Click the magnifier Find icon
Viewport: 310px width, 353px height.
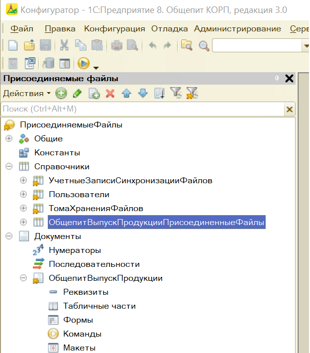click(x=204, y=46)
